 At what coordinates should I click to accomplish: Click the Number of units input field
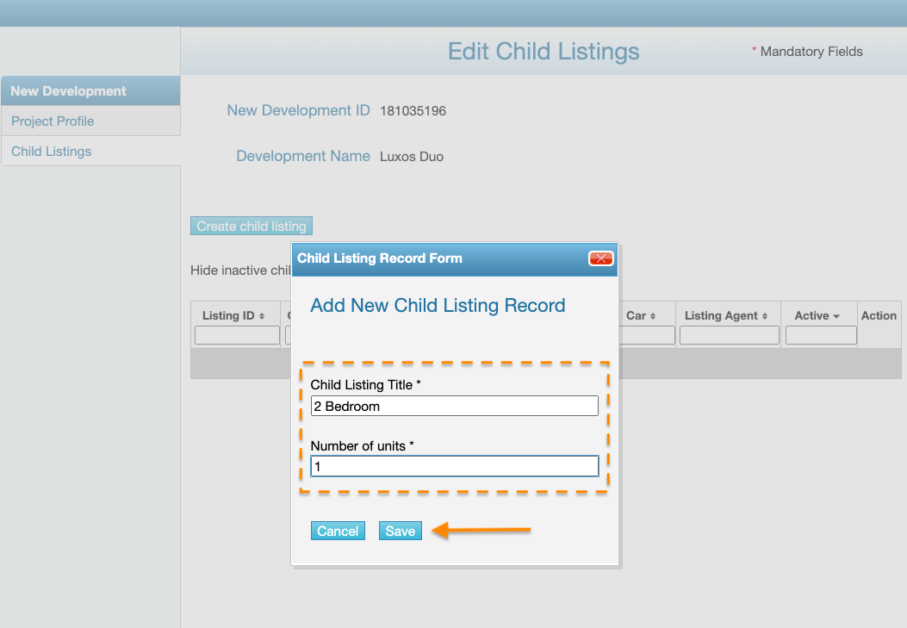click(454, 466)
